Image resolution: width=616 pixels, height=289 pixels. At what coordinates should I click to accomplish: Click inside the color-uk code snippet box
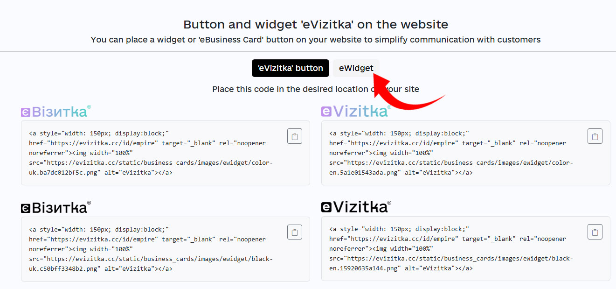154,153
